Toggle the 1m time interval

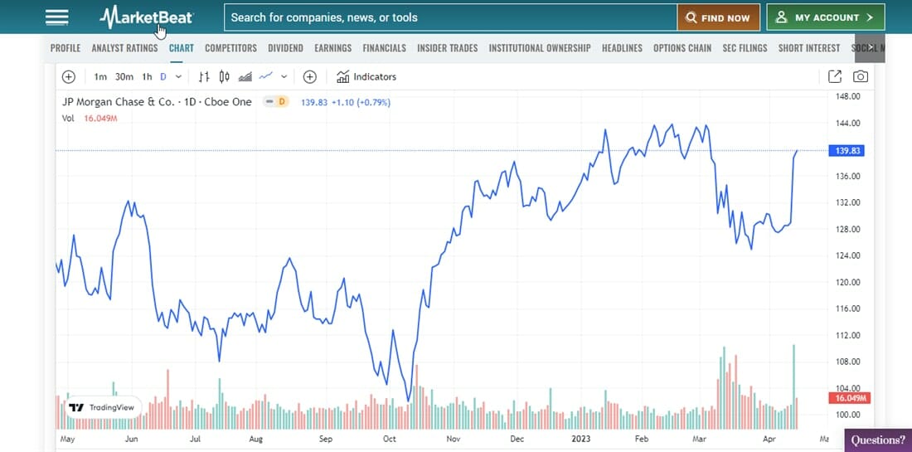100,77
